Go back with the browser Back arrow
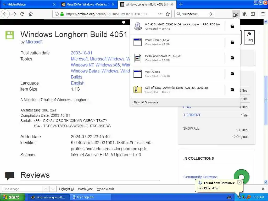The height and width of the screenshot is (201, 268). [x=5, y=14]
